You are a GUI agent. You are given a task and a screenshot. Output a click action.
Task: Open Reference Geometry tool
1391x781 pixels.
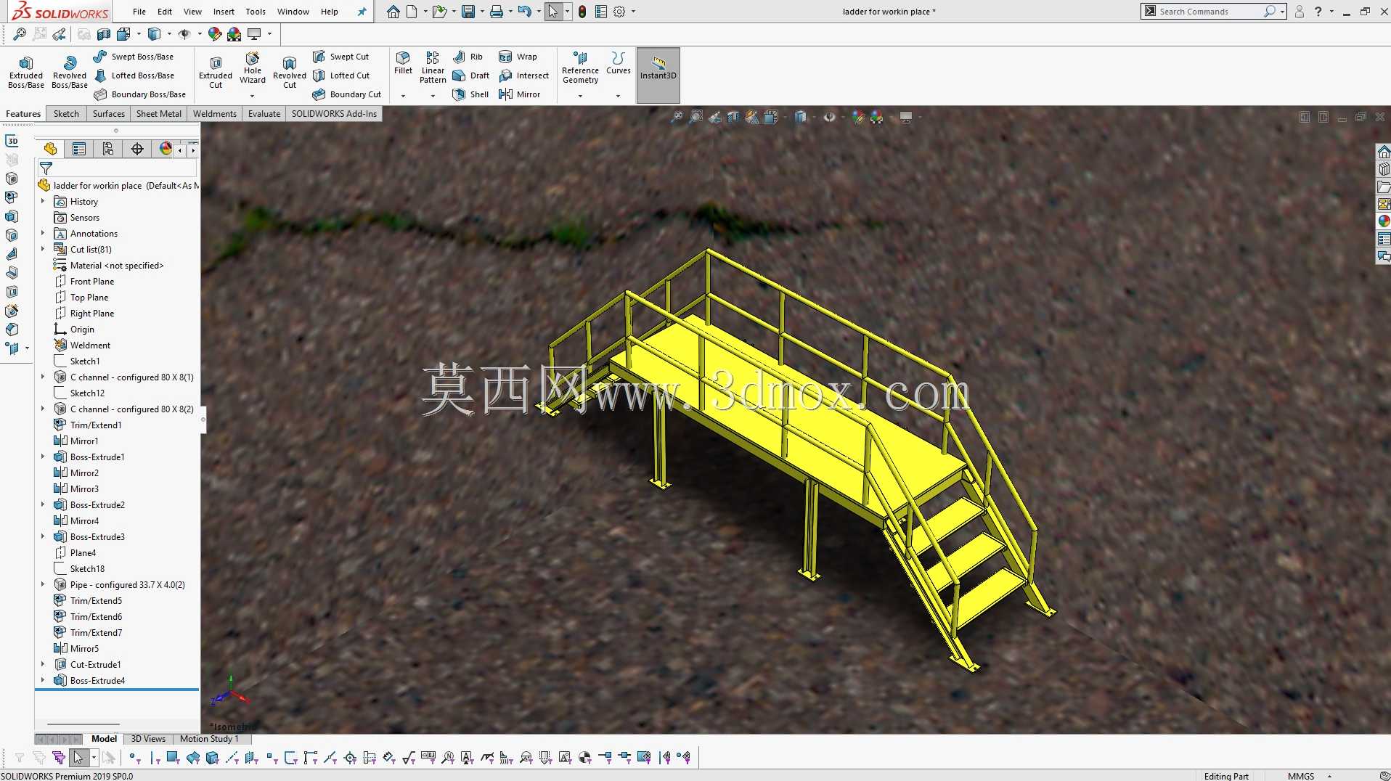coord(580,68)
